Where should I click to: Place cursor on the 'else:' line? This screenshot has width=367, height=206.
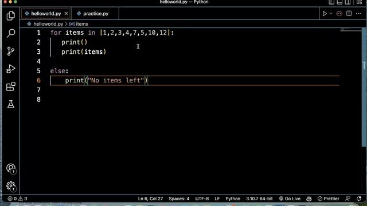tap(59, 71)
